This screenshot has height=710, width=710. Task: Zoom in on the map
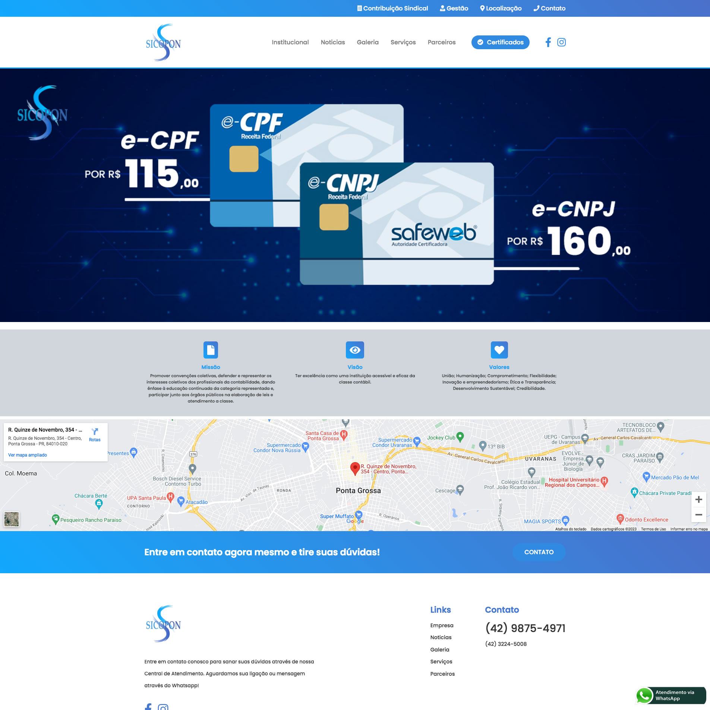click(699, 499)
